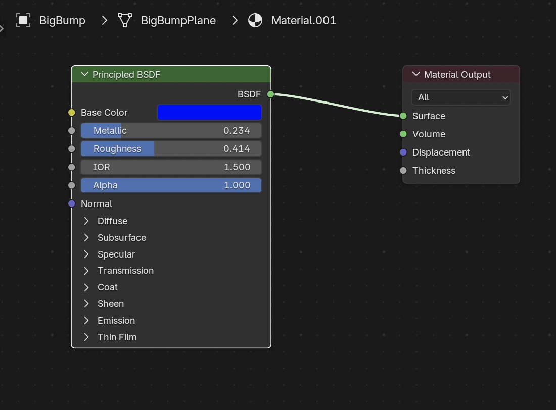Click the Principled BSDF node title
The image size is (556, 410).
pyautogui.click(x=126, y=74)
